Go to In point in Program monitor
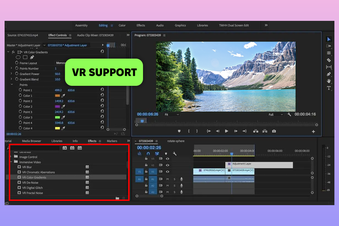 pyautogui.click(x=209, y=131)
